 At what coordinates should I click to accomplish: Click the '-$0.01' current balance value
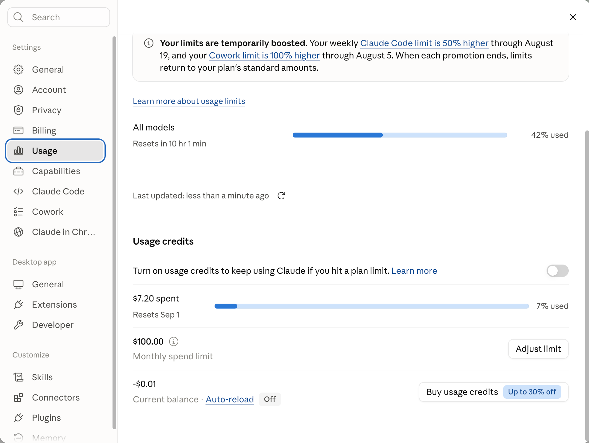coord(144,384)
